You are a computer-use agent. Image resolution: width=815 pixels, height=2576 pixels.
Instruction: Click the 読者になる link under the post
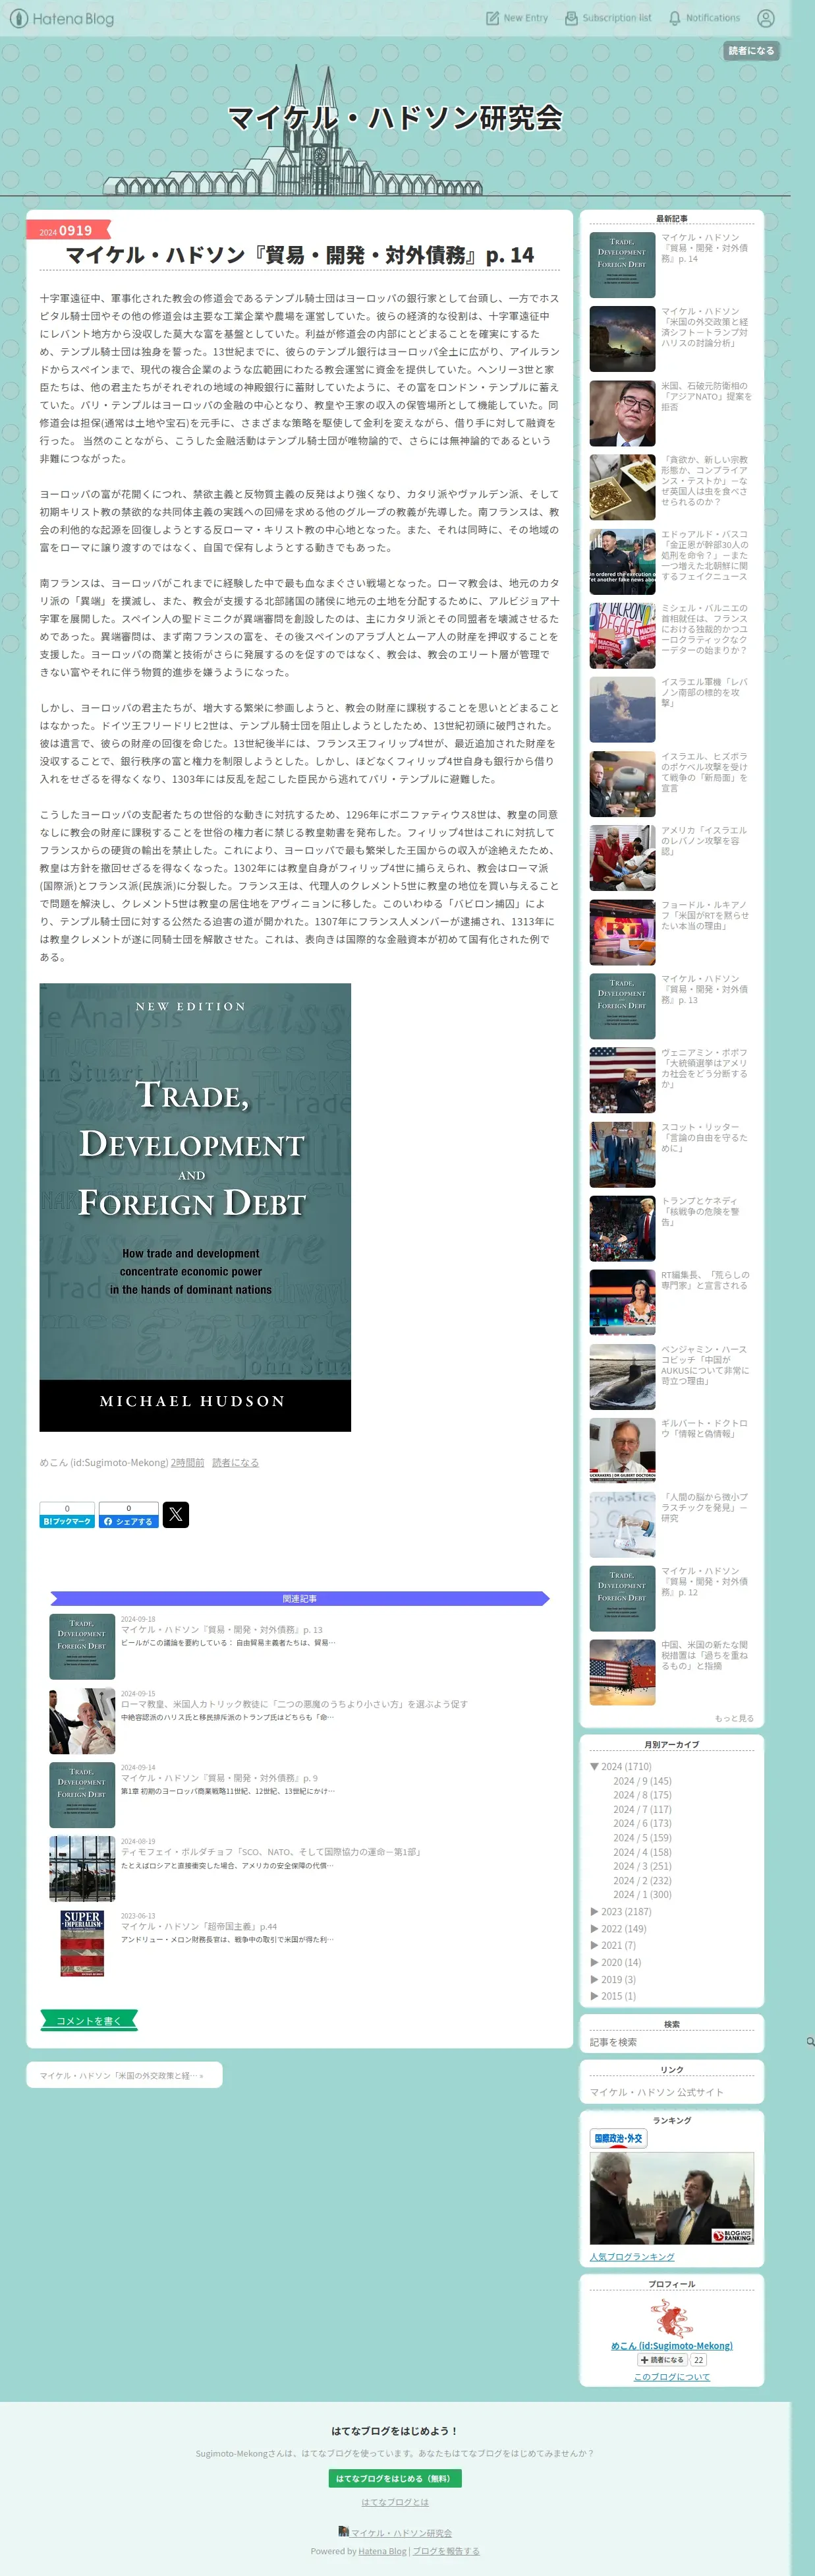coord(236,1463)
